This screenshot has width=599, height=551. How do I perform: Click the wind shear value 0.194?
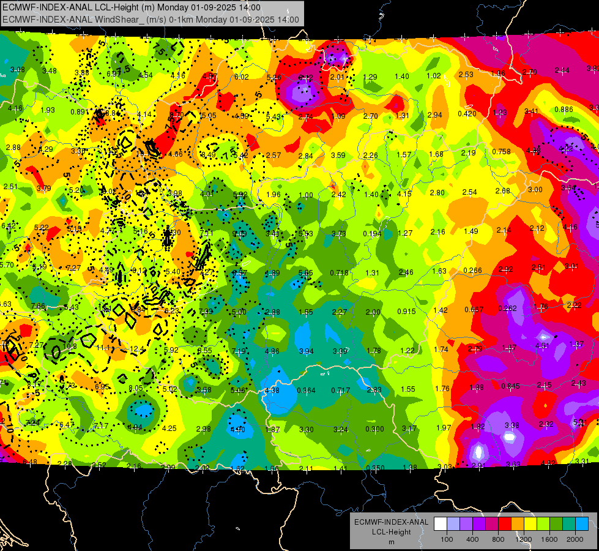coord(372,234)
